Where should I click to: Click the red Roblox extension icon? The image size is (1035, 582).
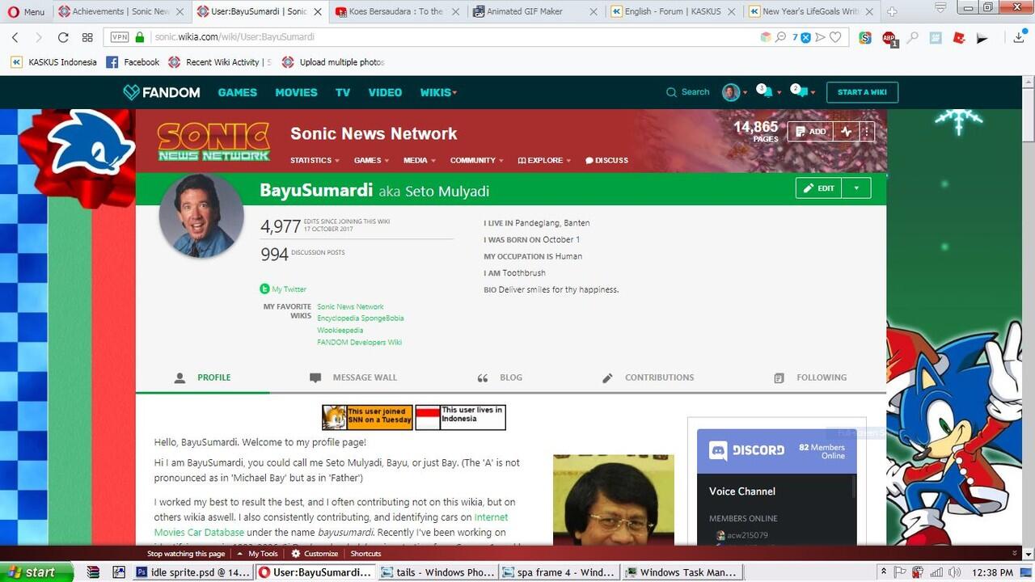click(x=959, y=37)
